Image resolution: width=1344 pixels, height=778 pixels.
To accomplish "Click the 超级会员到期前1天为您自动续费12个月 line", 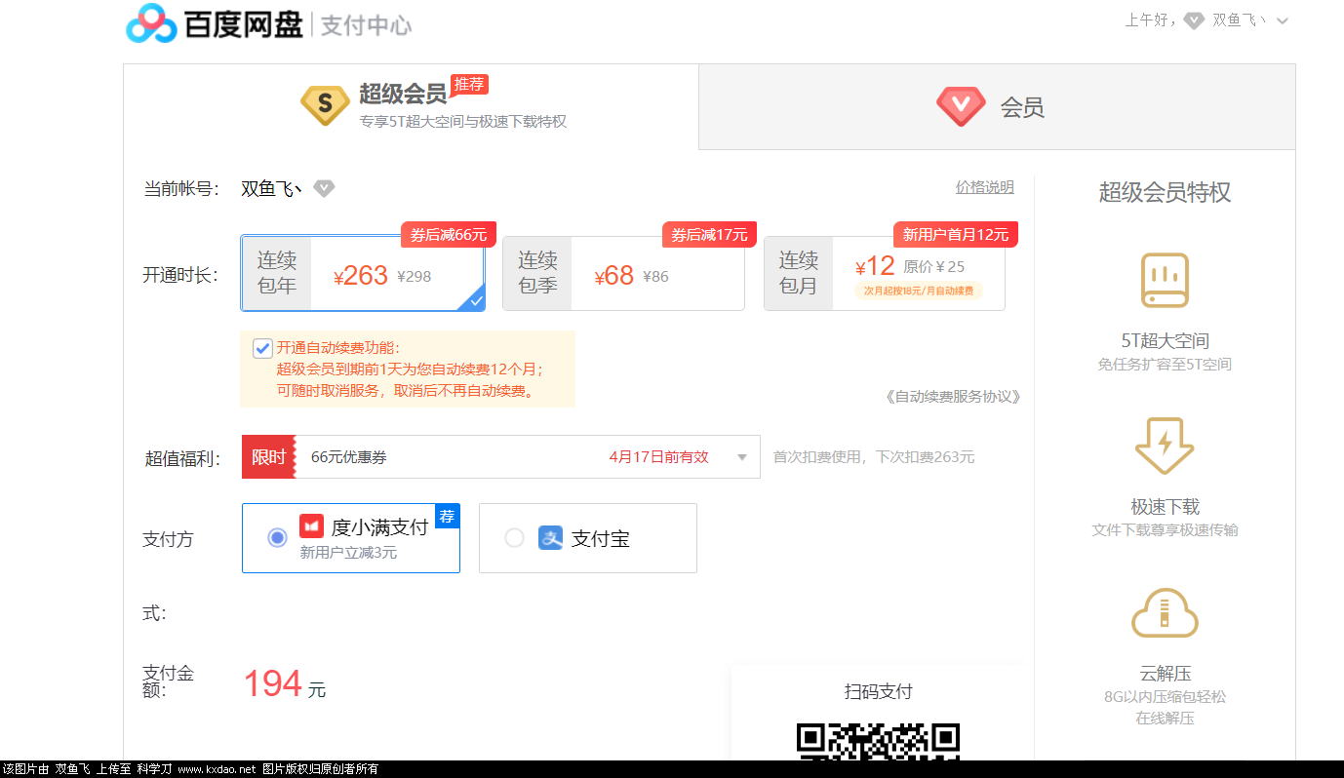I will (x=411, y=370).
